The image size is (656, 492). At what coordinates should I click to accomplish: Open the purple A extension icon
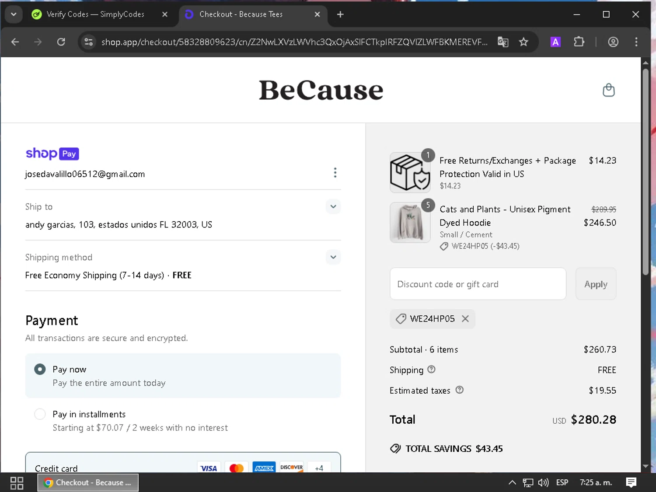(x=555, y=42)
